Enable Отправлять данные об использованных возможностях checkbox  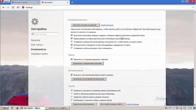point(72,42)
